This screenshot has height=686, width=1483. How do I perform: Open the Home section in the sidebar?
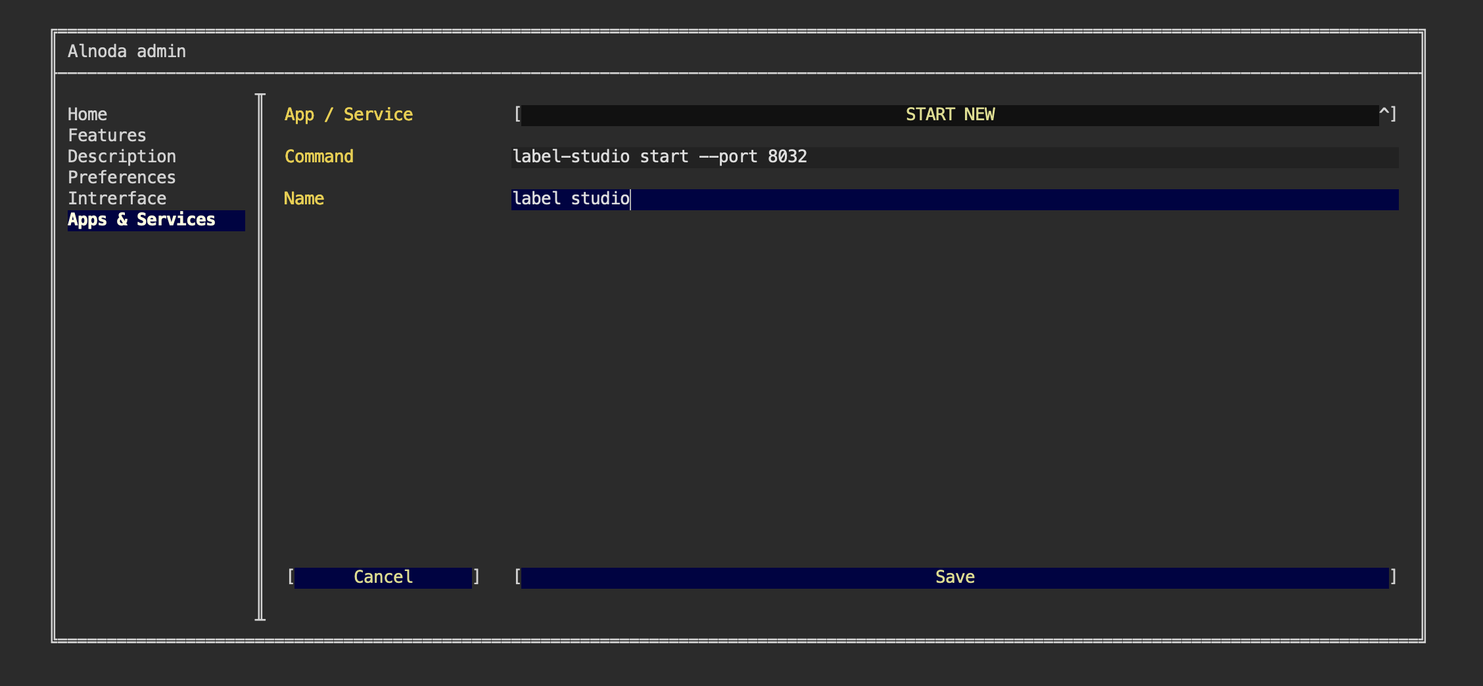click(87, 114)
